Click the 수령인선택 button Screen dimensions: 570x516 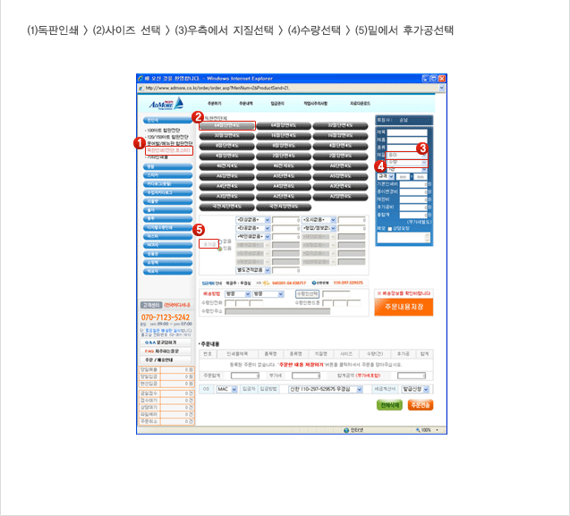[307, 293]
